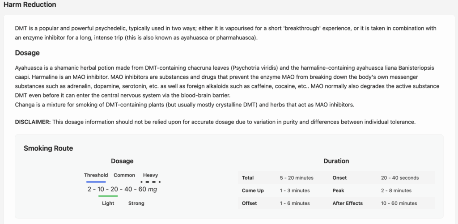Viewport: 458px width, 224px height.
Task: Click the blue Threshold range bar
Action: pyautogui.click(x=96, y=182)
